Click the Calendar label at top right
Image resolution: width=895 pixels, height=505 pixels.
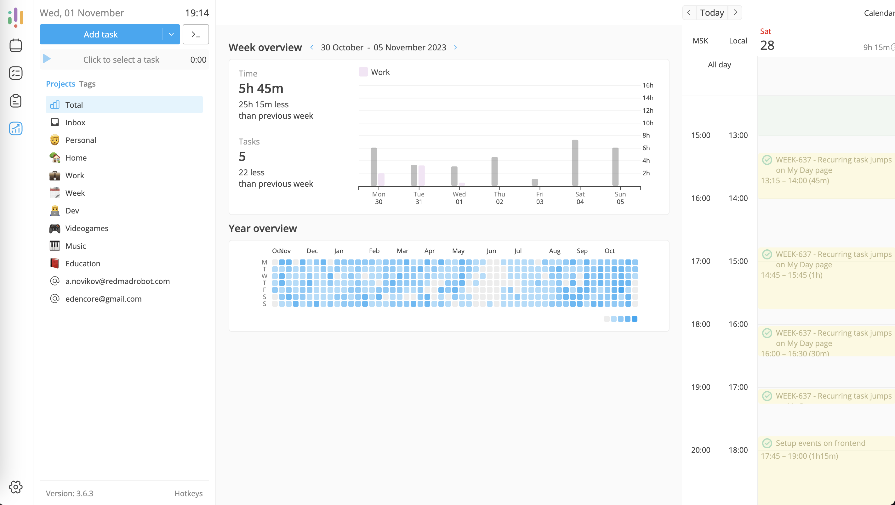[x=879, y=13]
